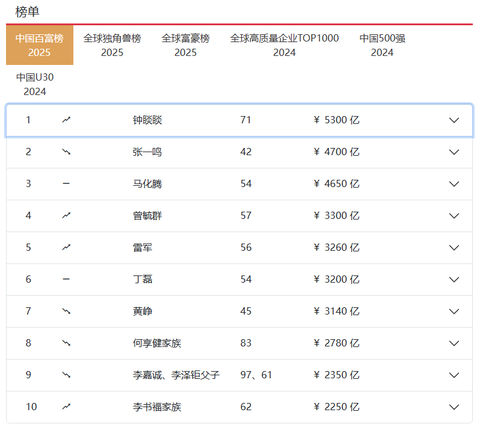Go to 全球高质量企业TOP1000 2024 tab

point(284,45)
